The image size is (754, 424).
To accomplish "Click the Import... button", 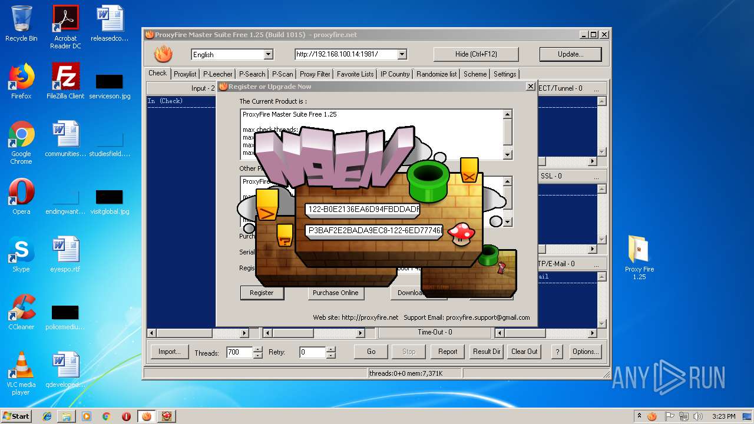I will 169,352.
